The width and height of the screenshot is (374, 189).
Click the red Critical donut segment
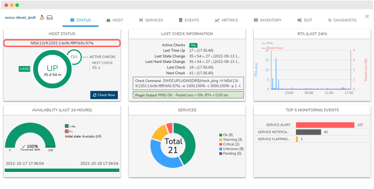point(170,128)
